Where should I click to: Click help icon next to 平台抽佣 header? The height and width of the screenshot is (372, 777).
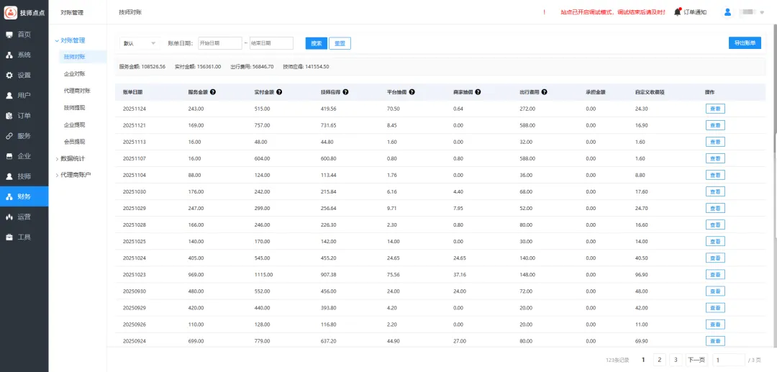click(x=413, y=92)
